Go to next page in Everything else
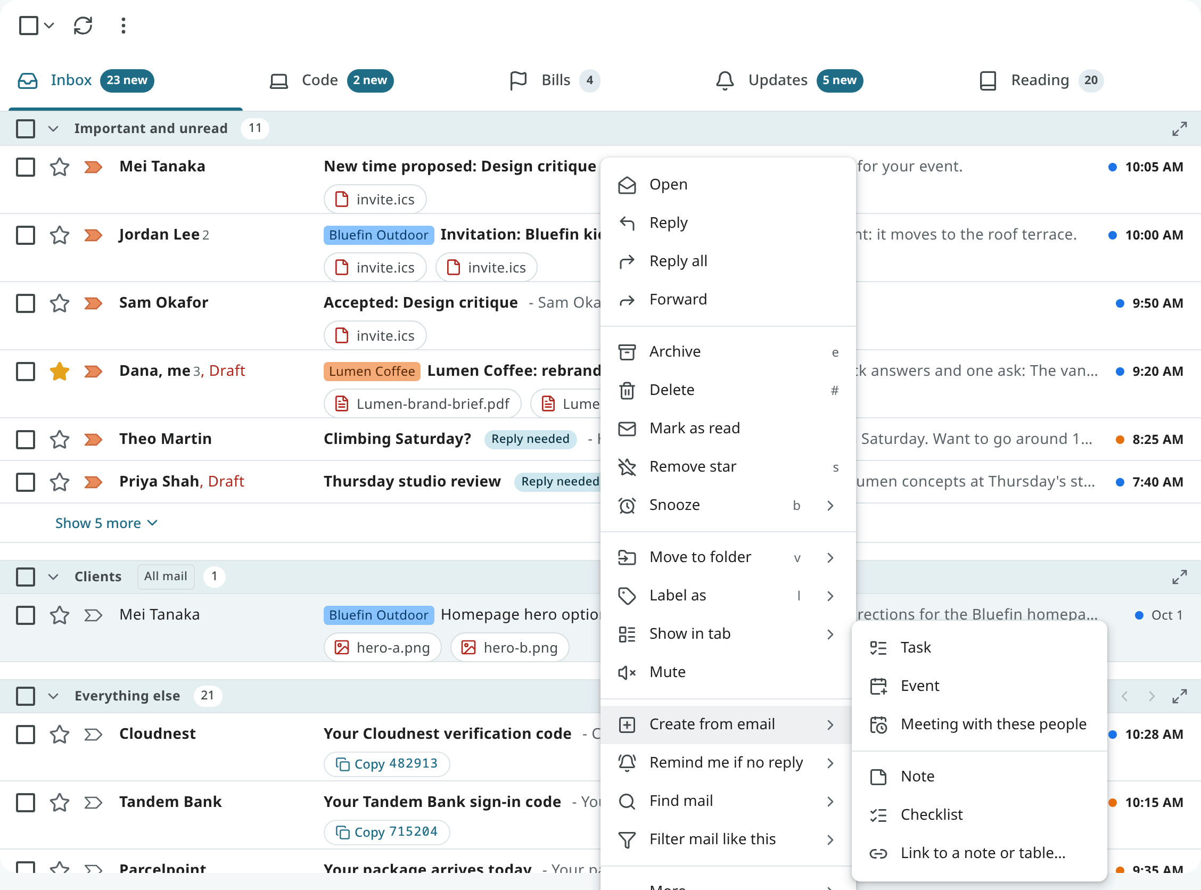This screenshot has height=890, width=1201. pos(1151,696)
